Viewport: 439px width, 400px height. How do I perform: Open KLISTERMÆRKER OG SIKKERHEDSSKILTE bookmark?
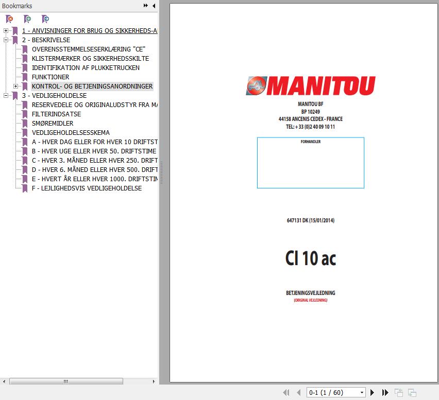click(91, 59)
